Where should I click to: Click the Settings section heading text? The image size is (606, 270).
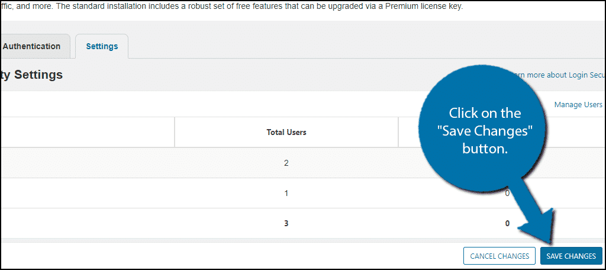click(x=31, y=75)
